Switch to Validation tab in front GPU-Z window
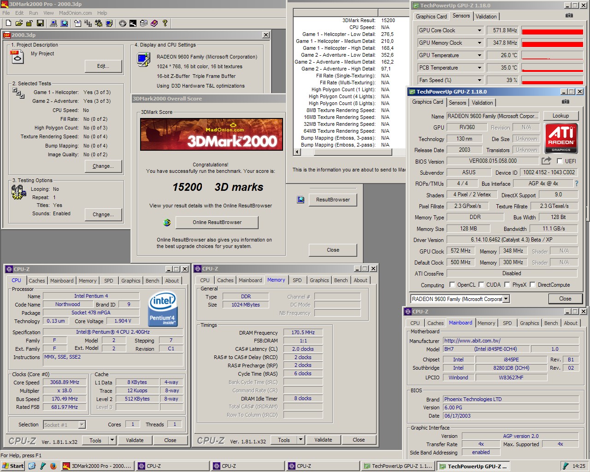 [483, 103]
